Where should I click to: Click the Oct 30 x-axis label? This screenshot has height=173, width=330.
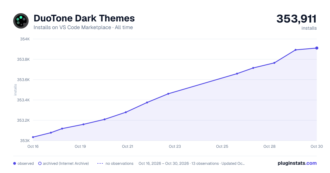click(316, 146)
